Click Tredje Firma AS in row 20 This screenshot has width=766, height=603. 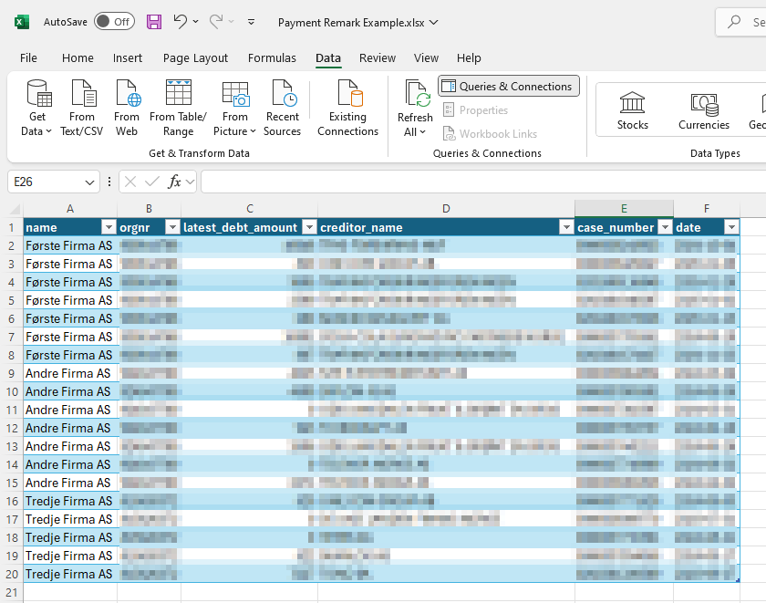[x=69, y=574]
